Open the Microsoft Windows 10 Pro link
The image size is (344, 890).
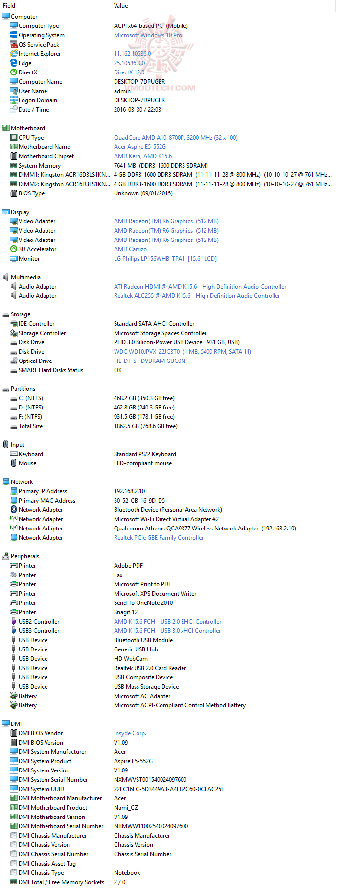(x=148, y=35)
